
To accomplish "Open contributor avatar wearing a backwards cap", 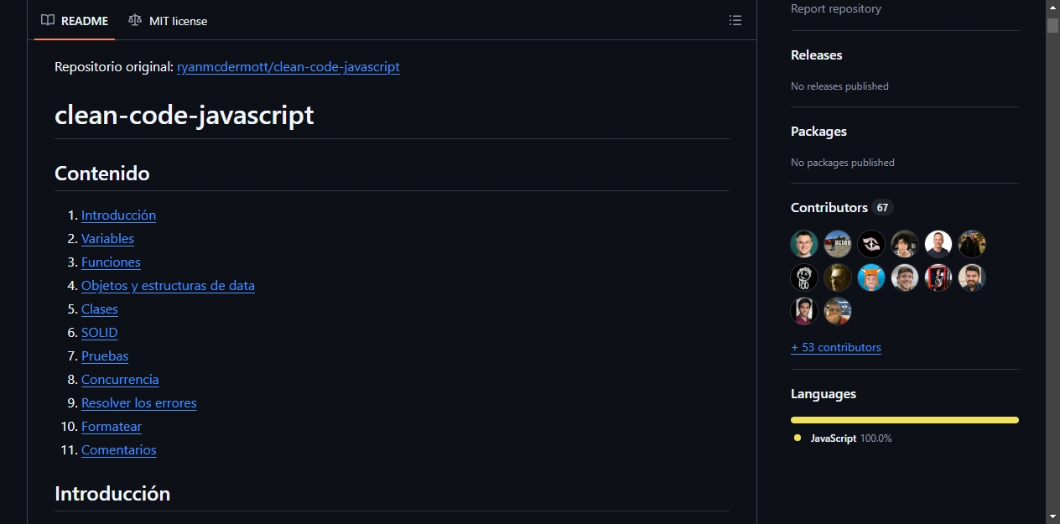I will pyautogui.click(x=905, y=278).
